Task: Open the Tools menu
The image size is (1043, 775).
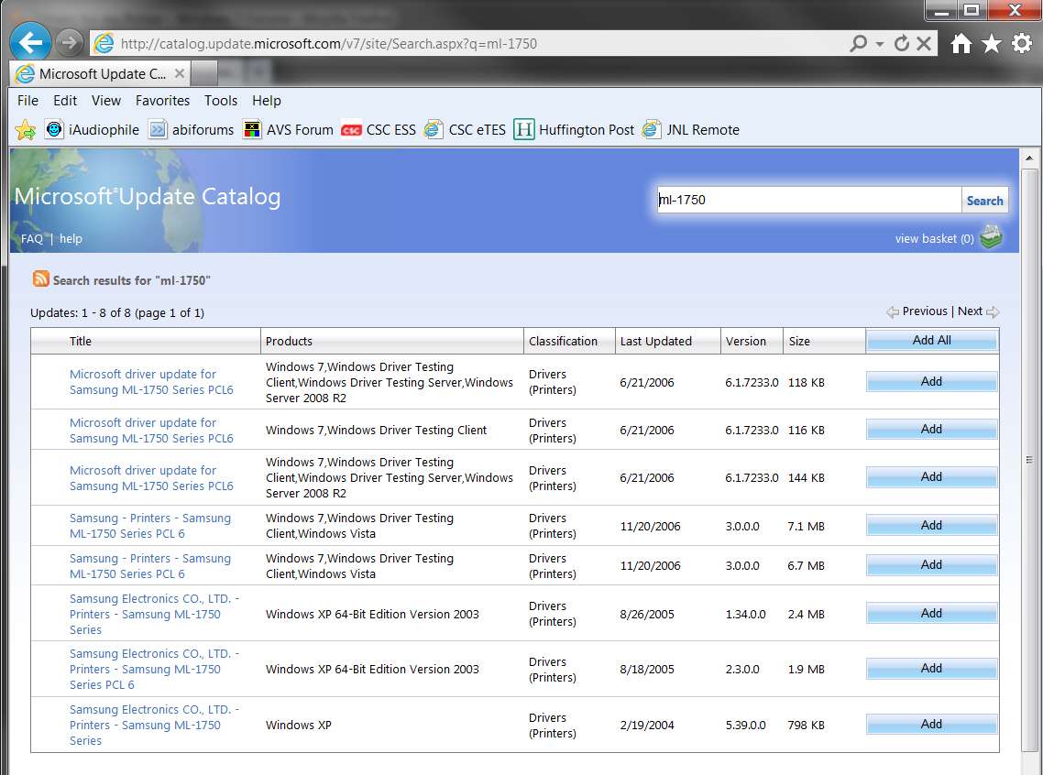Action: (x=220, y=101)
